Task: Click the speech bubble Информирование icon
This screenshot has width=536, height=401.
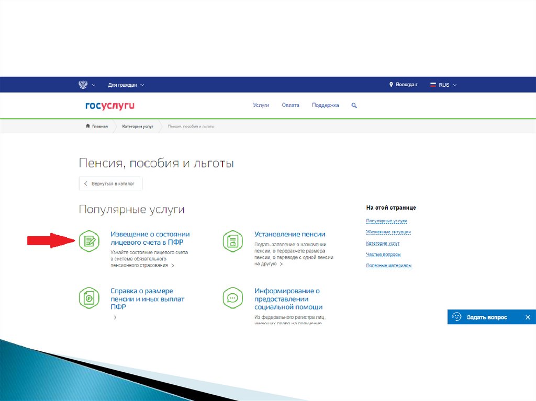Action: (233, 298)
